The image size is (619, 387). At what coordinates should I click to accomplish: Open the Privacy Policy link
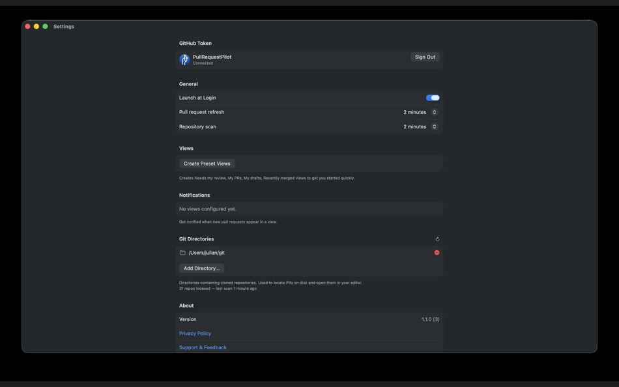point(195,333)
